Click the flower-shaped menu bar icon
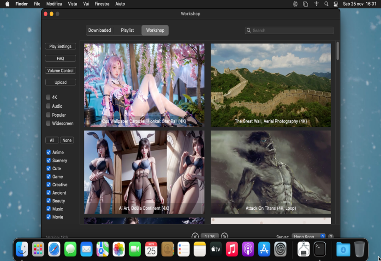This screenshot has width=381, height=261. click(x=295, y=4)
